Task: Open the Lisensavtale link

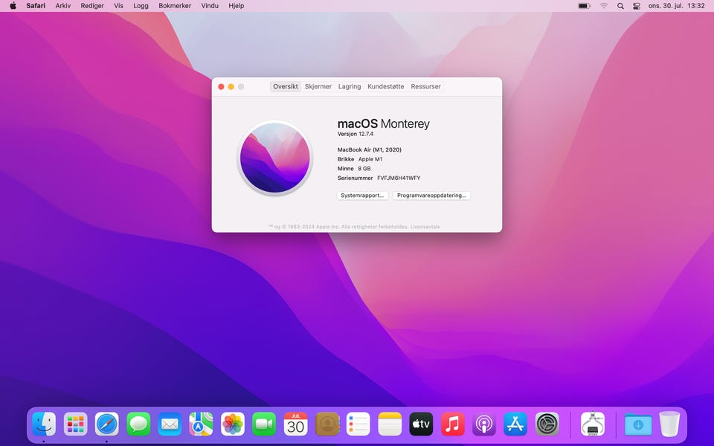Action: click(x=425, y=227)
